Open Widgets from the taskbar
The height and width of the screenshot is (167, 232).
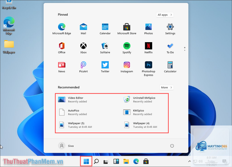click(x=116, y=161)
